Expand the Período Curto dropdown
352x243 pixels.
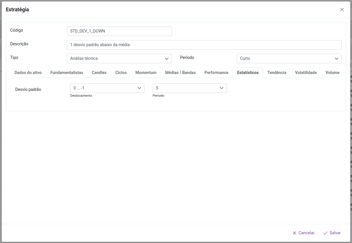click(x=289, y=58)
